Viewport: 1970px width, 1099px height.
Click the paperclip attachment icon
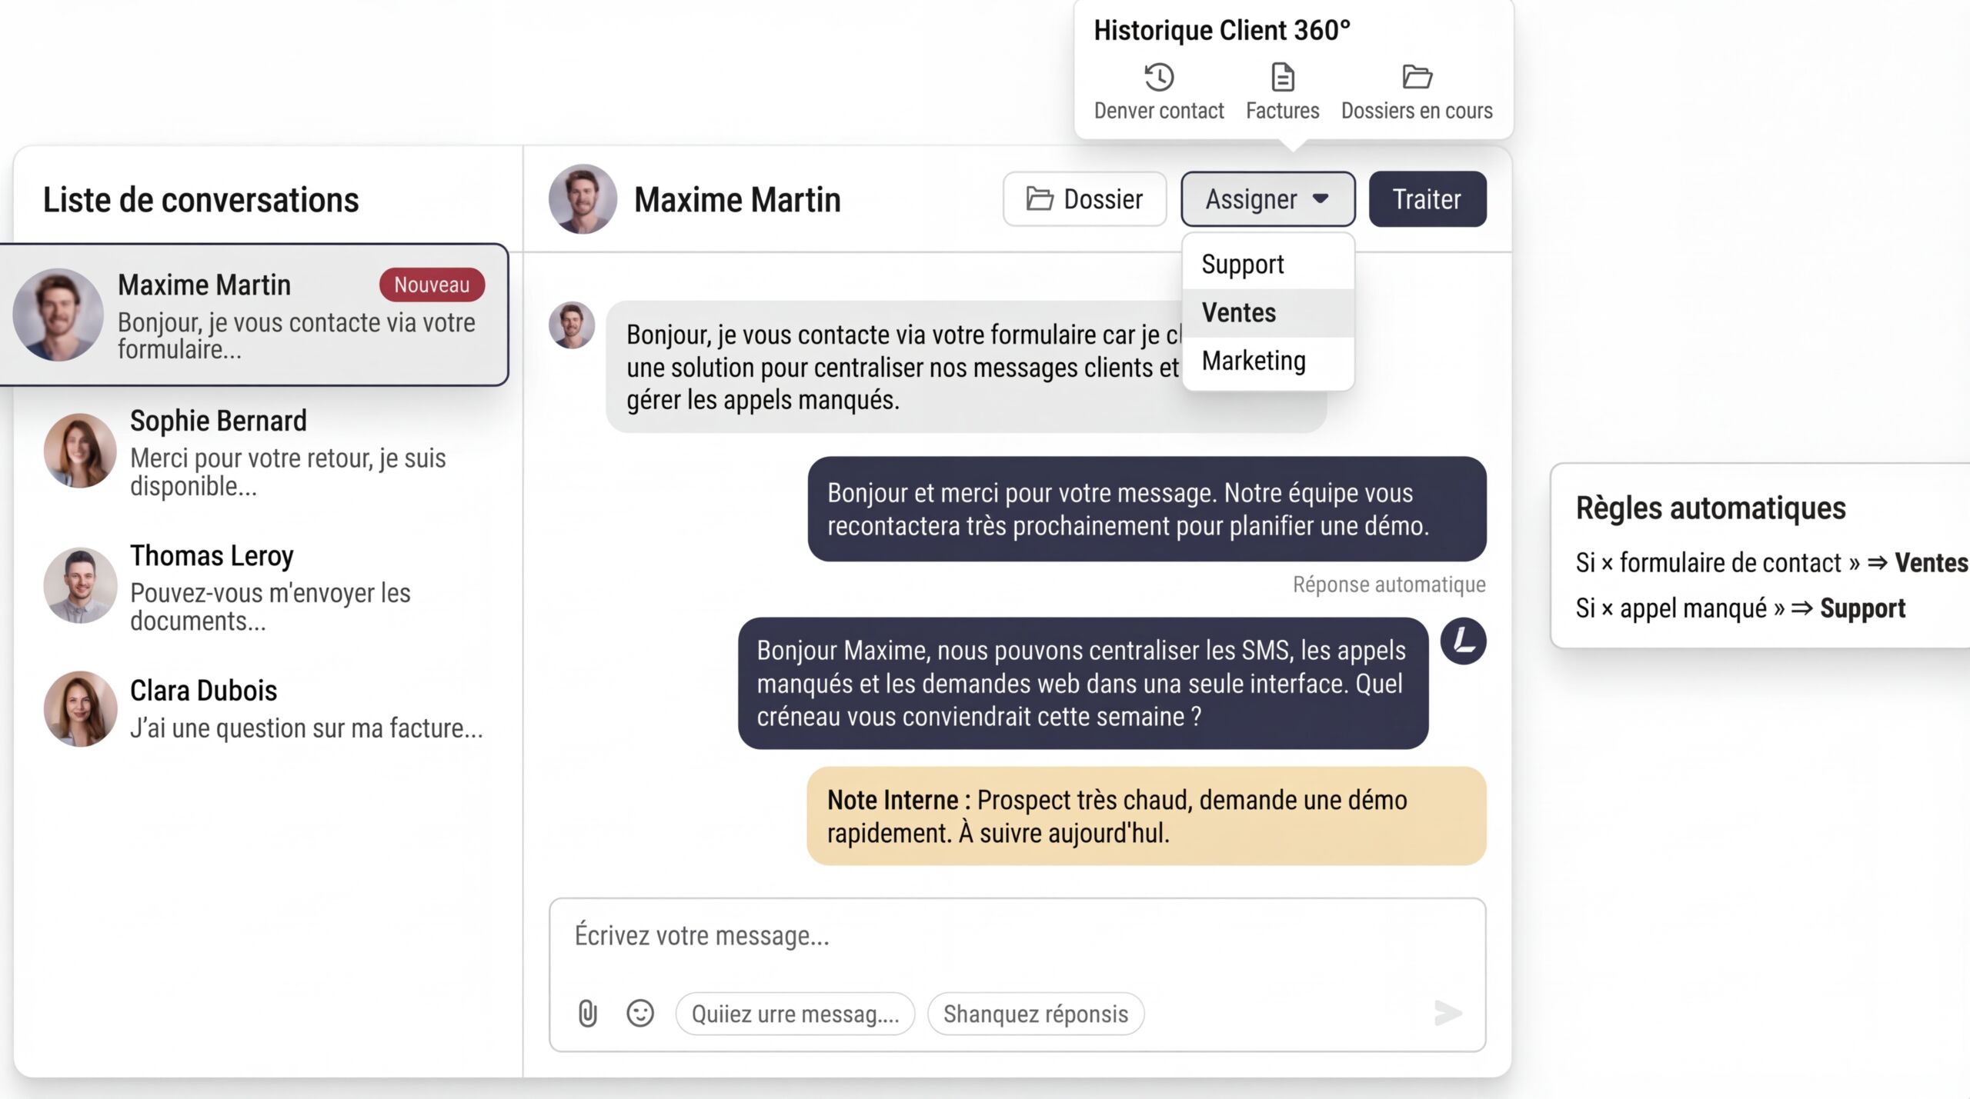point(587,1013)
